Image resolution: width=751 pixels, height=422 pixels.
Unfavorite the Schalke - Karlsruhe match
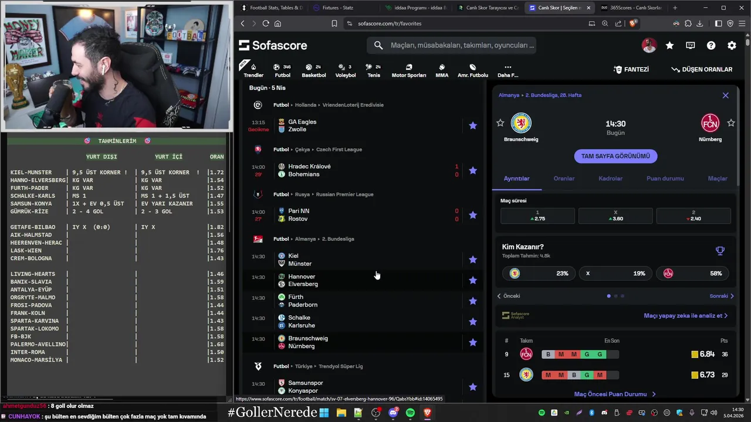click(x=473, y=322)
